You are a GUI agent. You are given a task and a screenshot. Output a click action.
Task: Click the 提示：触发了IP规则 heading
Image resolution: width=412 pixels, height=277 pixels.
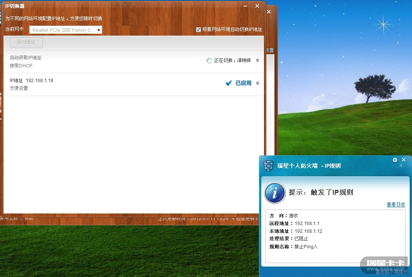click(x=321, y=192)
